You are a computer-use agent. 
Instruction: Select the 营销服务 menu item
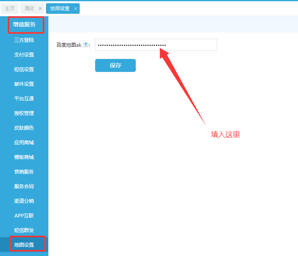[24, 172]
